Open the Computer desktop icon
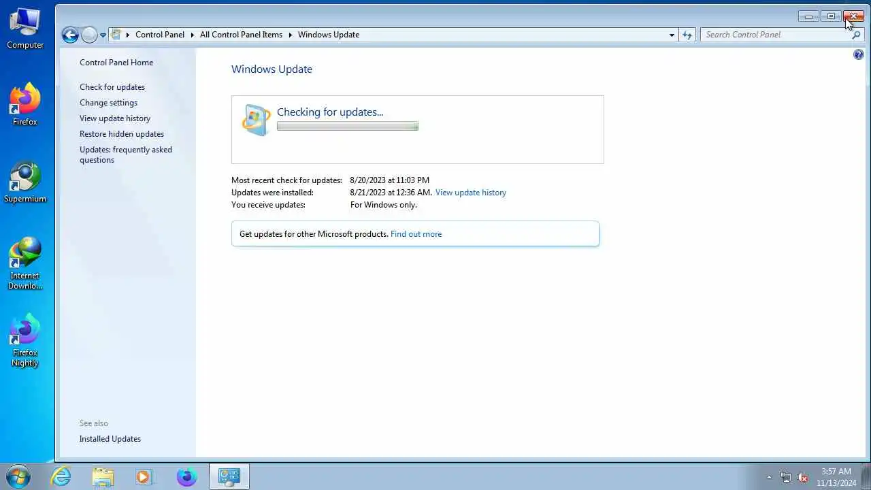The width and height of the screenshot is (871, 490). click(x=25, y=29)
